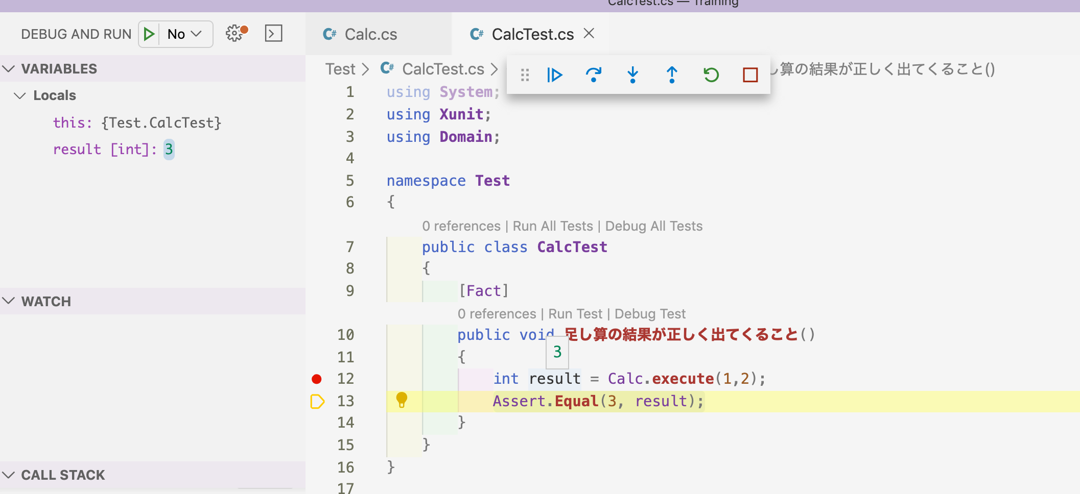Step Over the current line

coord(594,75)
